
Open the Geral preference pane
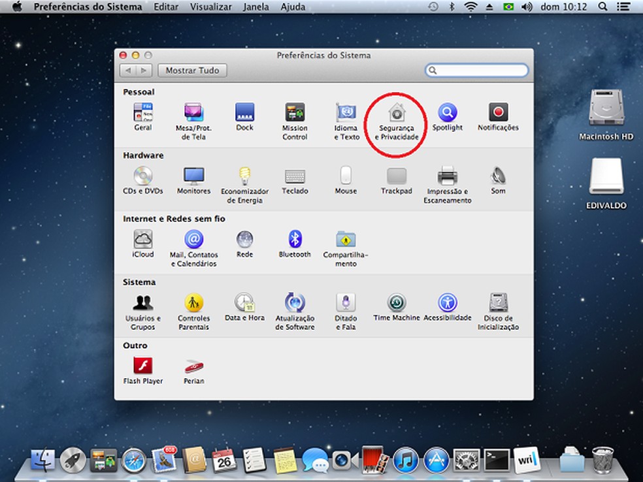[142, 117]
